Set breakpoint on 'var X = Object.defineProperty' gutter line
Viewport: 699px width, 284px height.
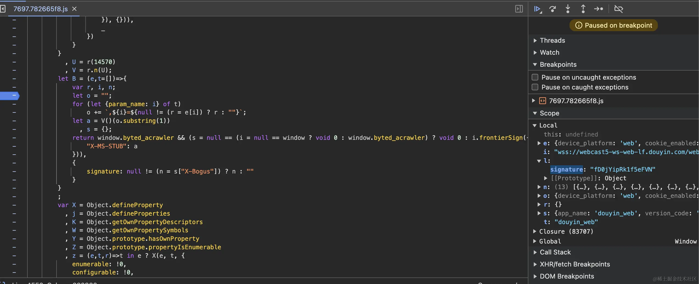(14, 205)
